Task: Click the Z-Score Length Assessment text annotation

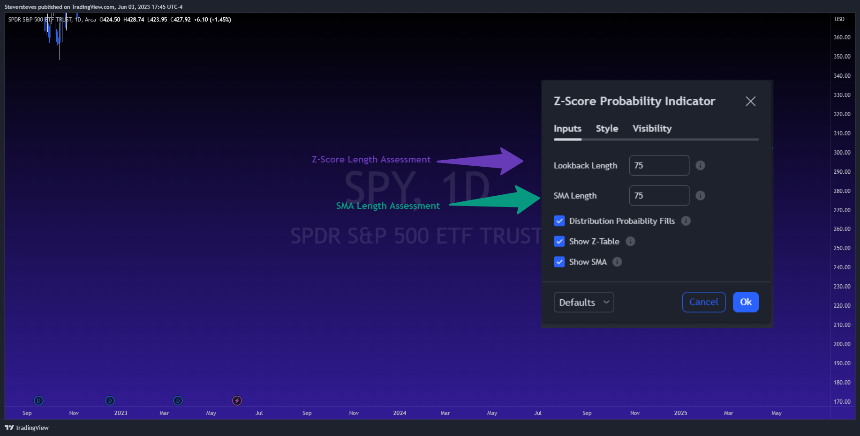Action: point(371,159)
